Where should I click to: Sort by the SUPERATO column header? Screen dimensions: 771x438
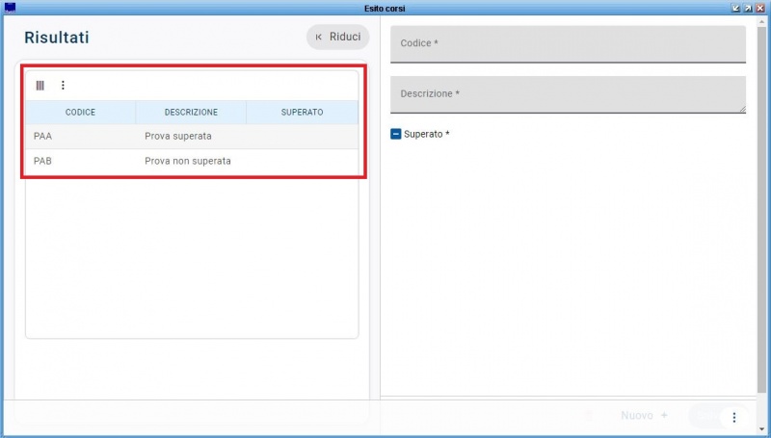[302, 113]
